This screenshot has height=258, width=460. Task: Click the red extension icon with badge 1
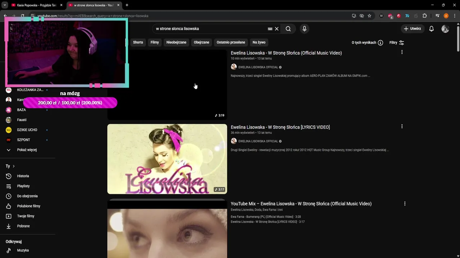click(x=390, y=16)
